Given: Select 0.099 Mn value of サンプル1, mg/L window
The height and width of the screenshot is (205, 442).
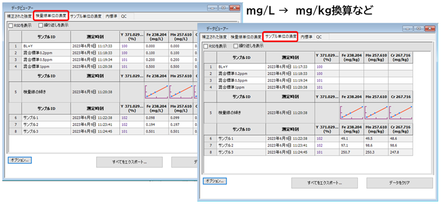Looking at the screenshot, I should pyautogui.click(x=181, y=118).
